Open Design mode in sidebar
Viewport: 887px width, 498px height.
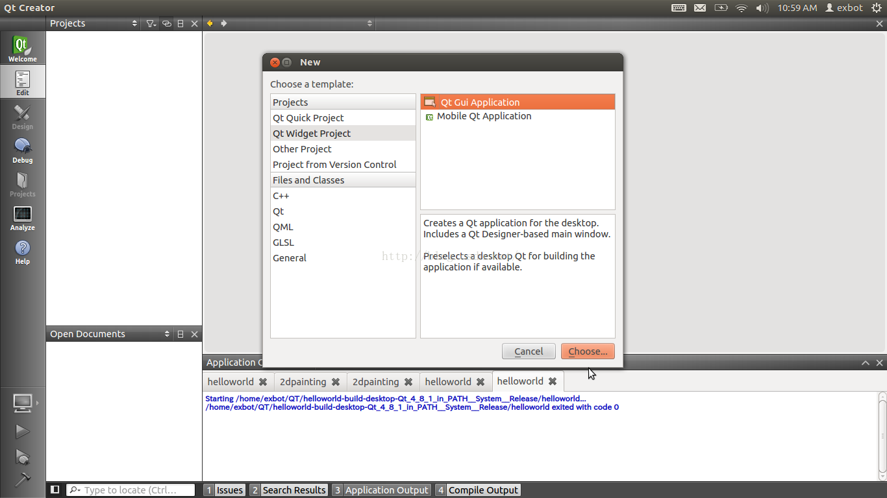22,116
